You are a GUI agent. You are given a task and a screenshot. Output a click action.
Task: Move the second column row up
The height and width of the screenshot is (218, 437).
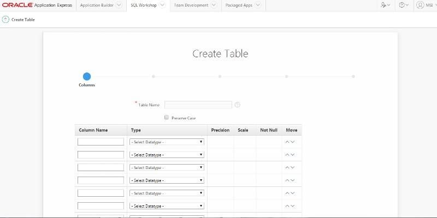coord(287,155)
